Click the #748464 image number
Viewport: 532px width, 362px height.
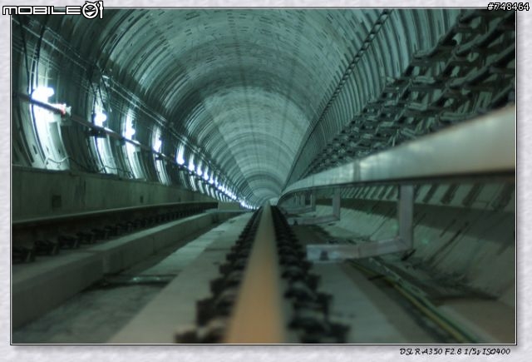point(508,7)
